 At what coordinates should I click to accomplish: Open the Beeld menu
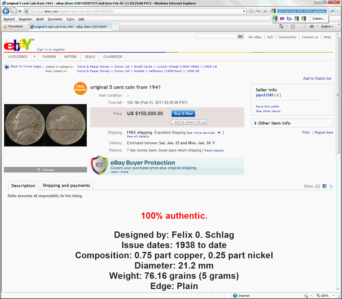pyautogui.click(x=40, y=19)
